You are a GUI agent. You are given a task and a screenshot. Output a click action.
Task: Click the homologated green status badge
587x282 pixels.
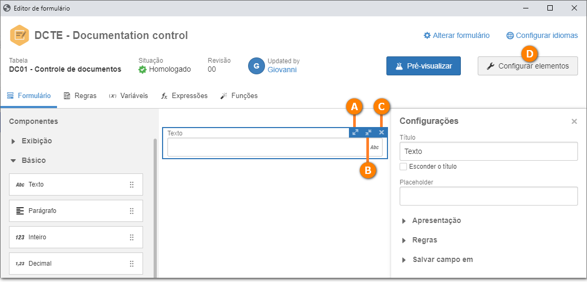(x=142, y=70)
